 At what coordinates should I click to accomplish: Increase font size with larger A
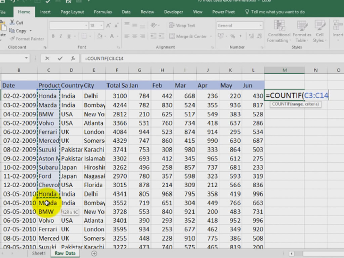[109, 26]
